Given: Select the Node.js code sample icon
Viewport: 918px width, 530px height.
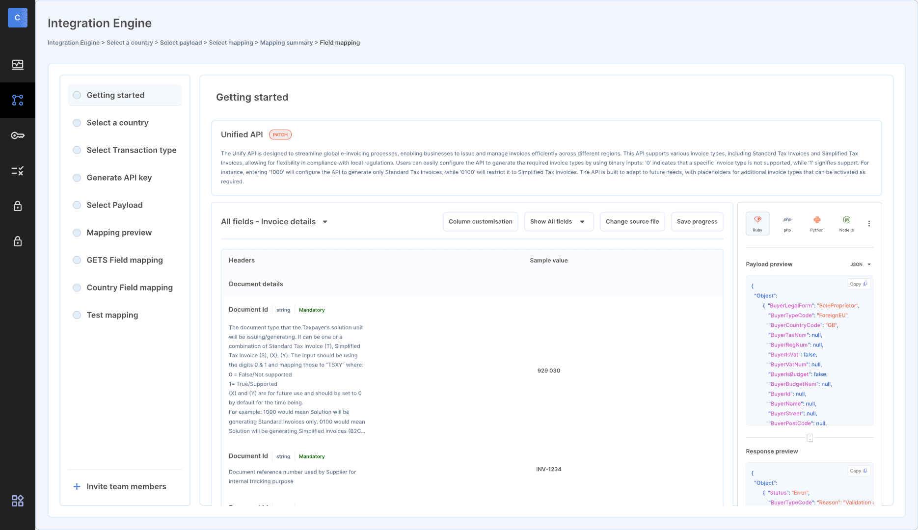Looking at the screenshot, I should tap(846, 223).
